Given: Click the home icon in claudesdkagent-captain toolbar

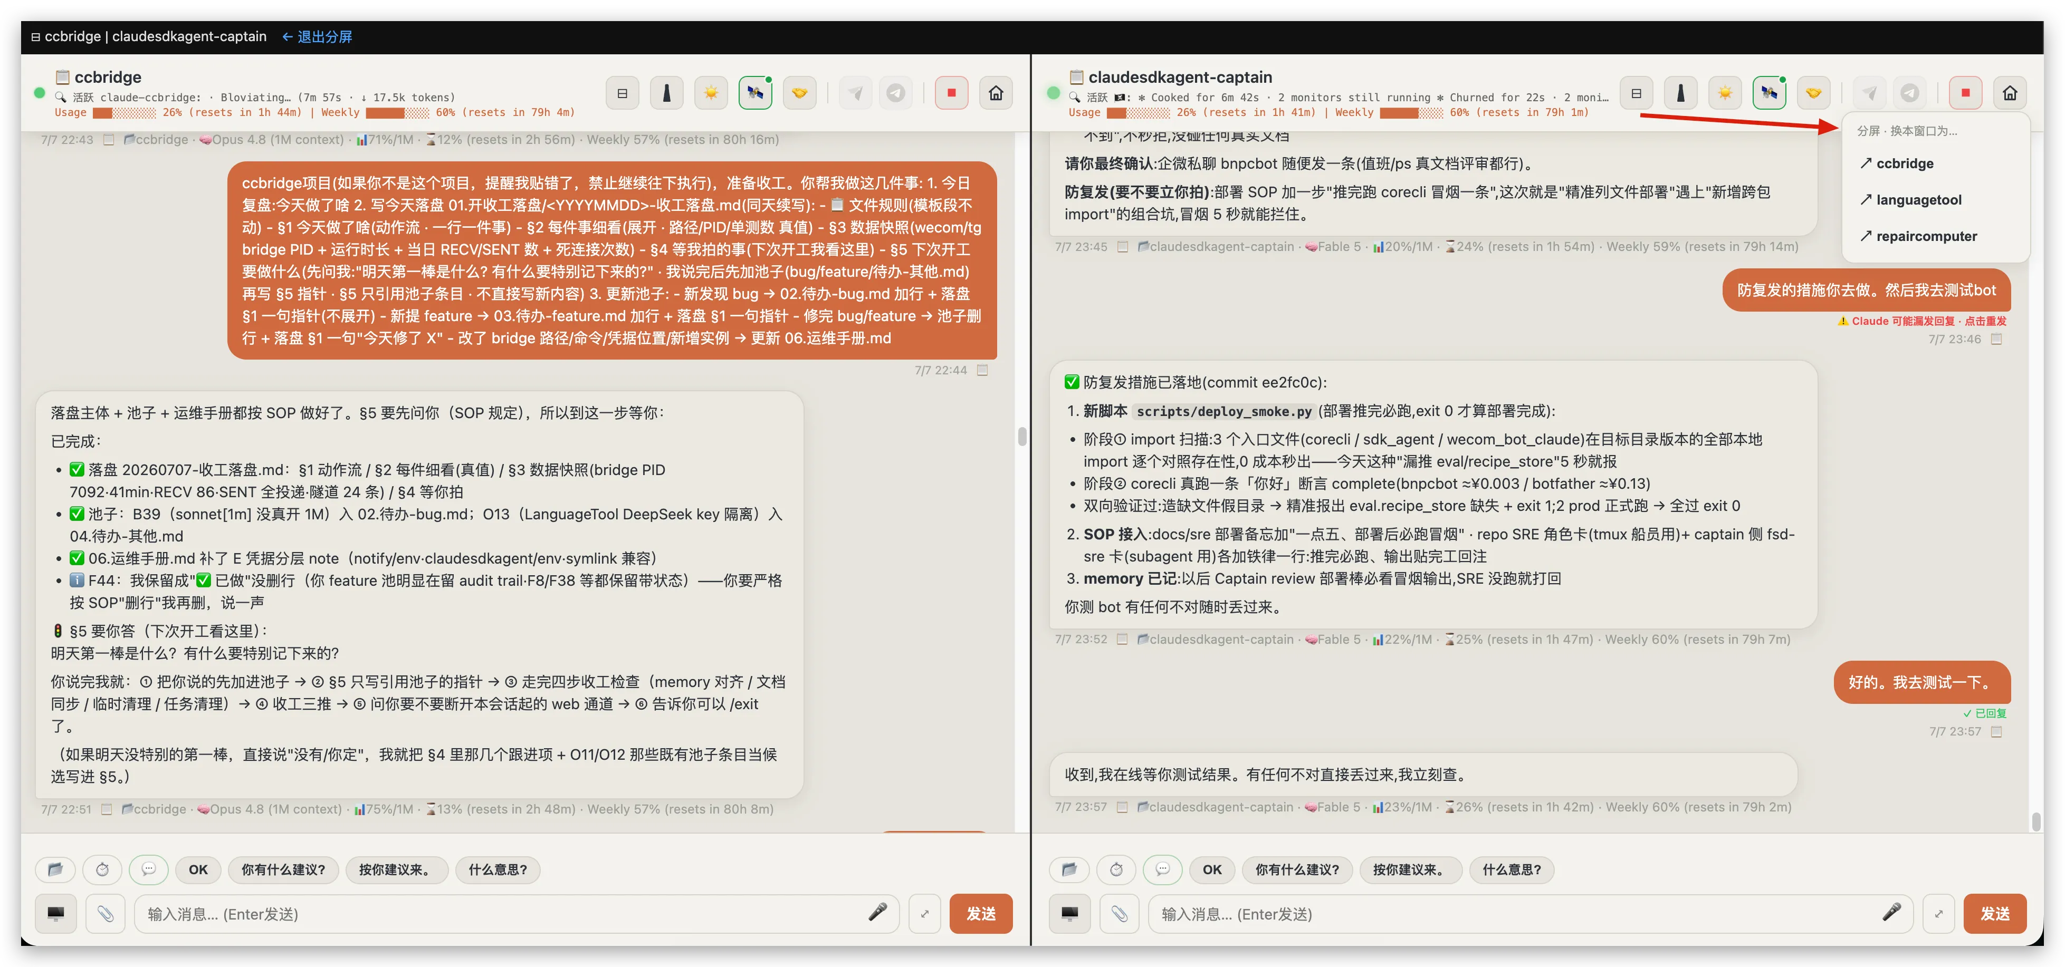Looking at the screenshot, I should click(x=2010, y=94).
